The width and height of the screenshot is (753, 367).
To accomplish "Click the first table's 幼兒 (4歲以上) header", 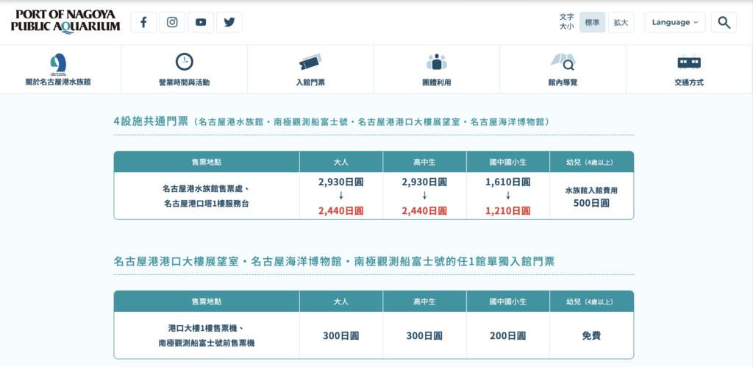I will click(x=591, y=163).
